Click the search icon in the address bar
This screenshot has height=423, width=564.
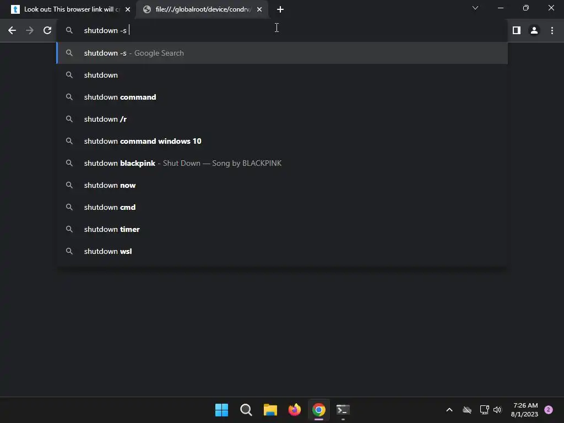(69, 31)
